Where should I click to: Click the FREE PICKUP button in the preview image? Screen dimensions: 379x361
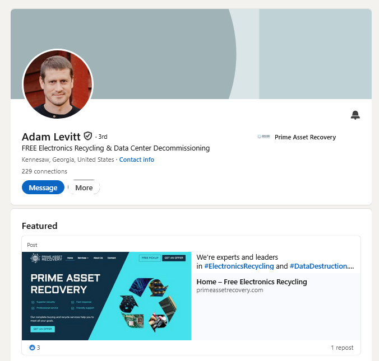(x=150, y=258)
